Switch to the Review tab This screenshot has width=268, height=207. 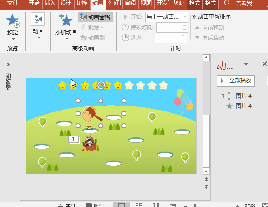(130, 3)
